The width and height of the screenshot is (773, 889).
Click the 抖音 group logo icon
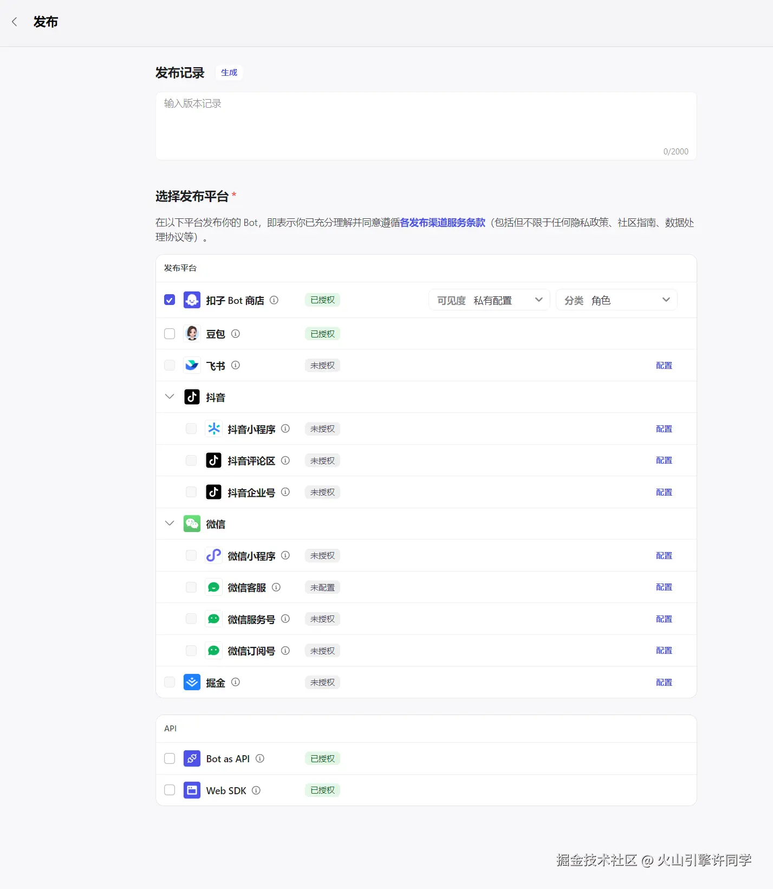(192, 397)
